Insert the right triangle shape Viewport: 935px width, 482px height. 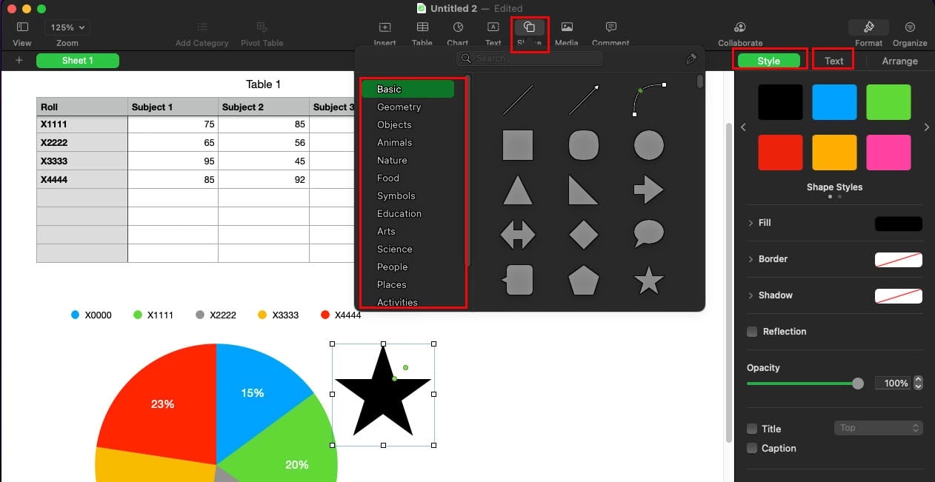pos(583,190)
